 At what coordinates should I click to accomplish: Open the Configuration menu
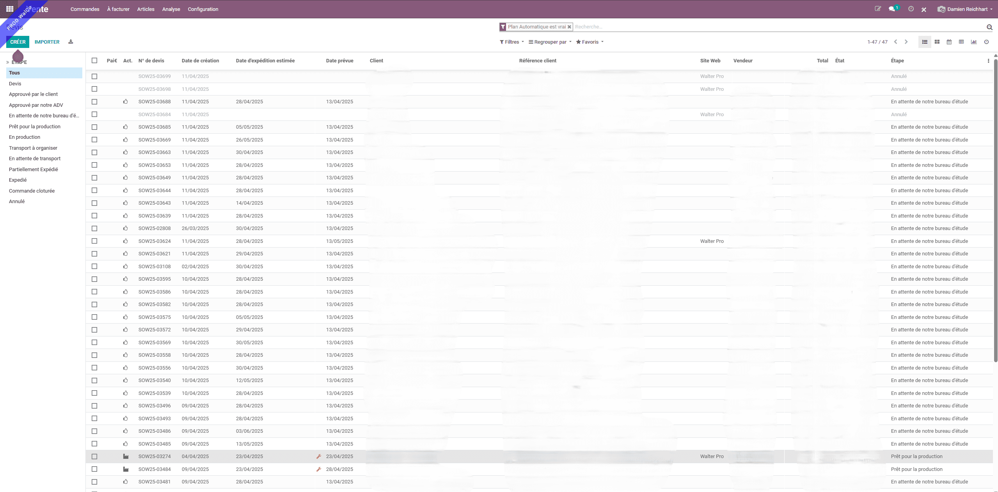coord(203,9)
